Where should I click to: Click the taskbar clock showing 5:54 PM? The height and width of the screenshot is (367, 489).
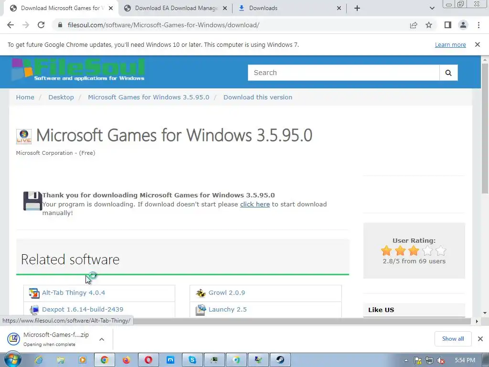465,360
